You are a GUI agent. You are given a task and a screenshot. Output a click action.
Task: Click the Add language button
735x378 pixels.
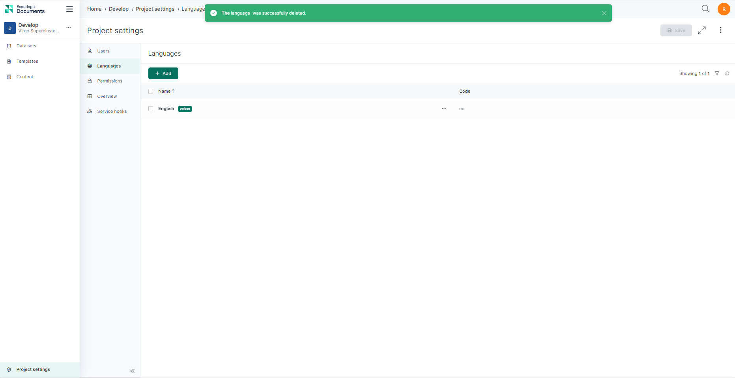coord(163,73)
